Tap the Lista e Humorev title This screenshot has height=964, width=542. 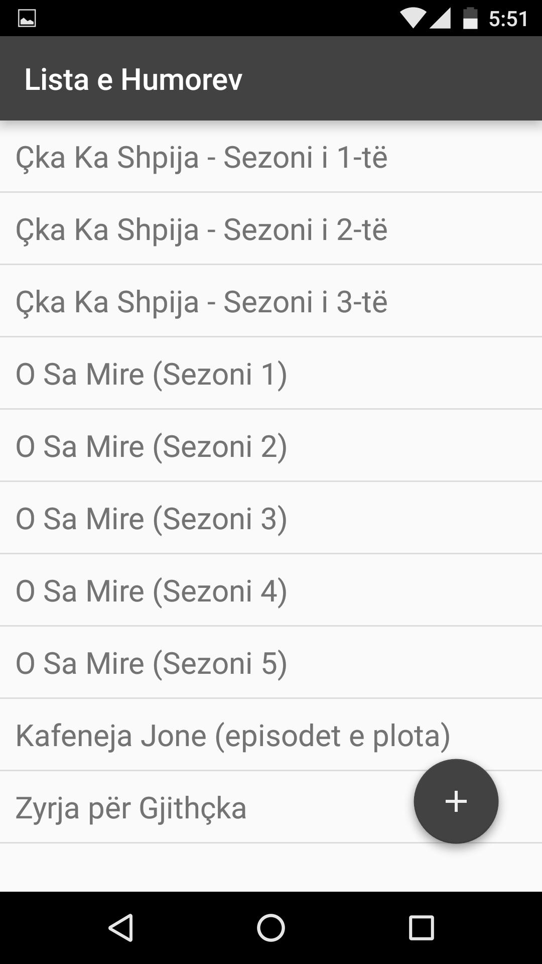tap(133, 79)
